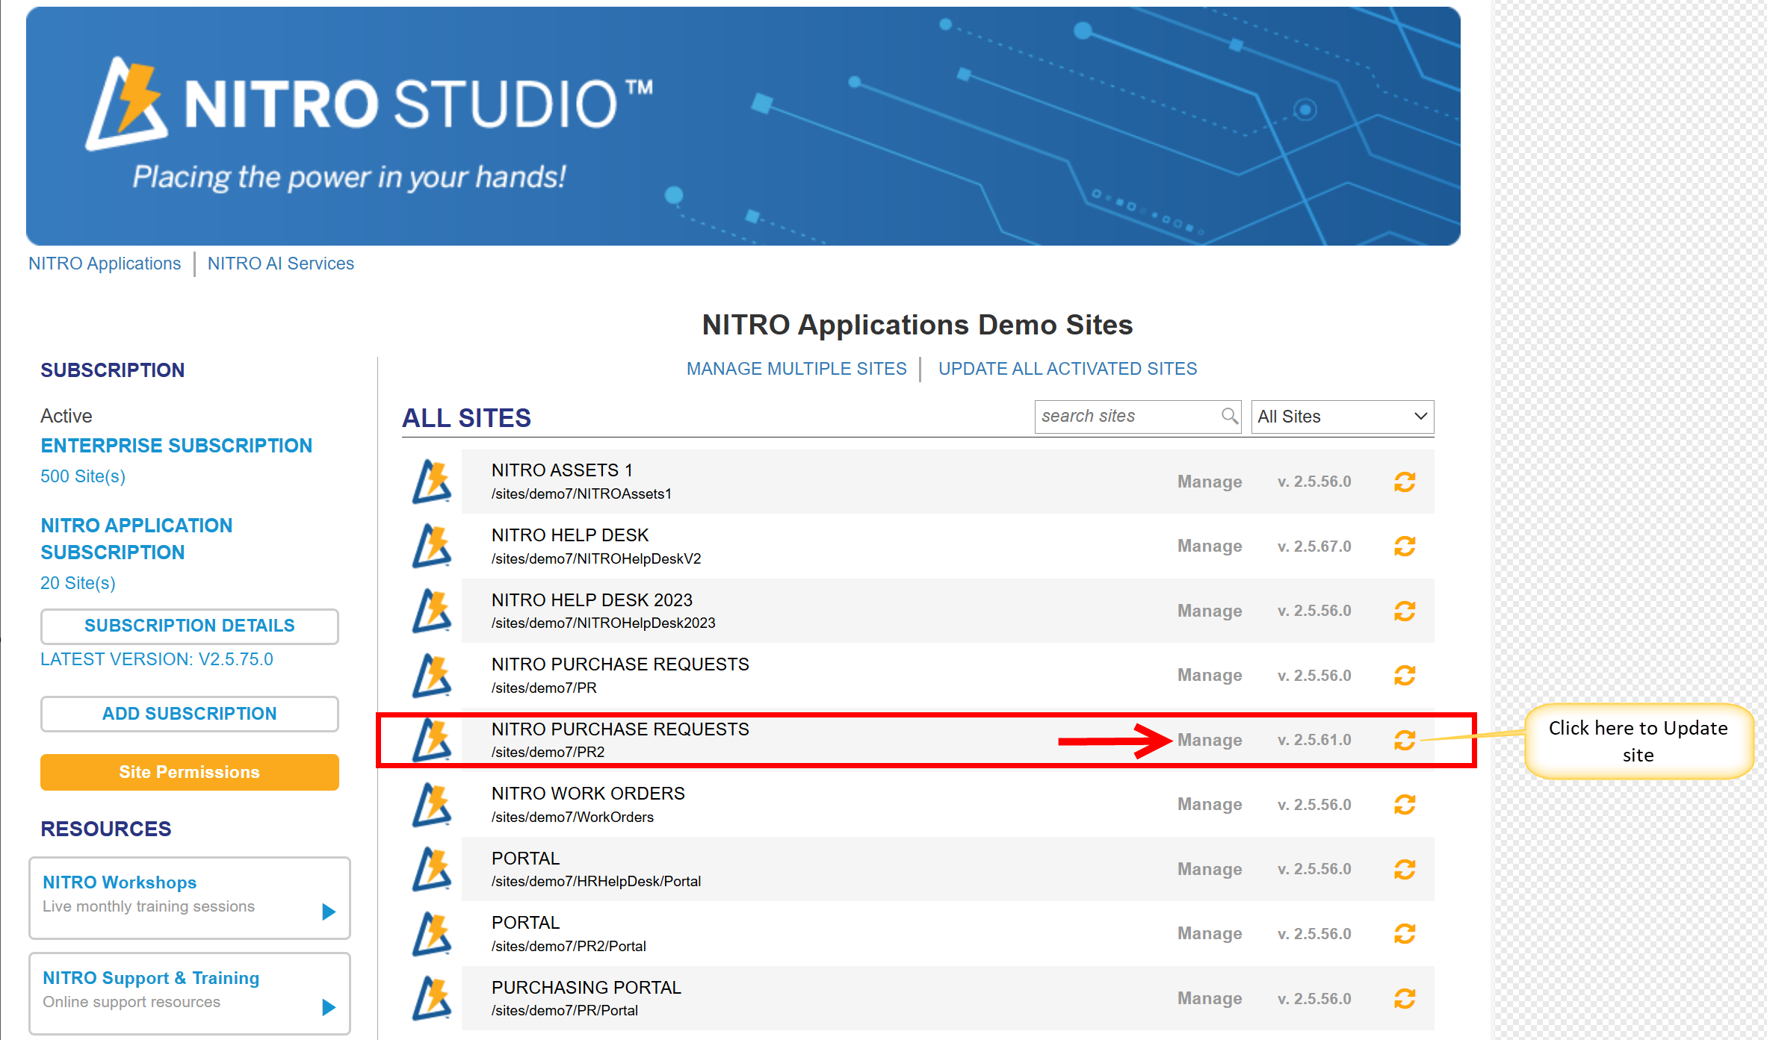
Task: Click version v. 2.5.61.0 text
Action: [x=1314, y=740]
